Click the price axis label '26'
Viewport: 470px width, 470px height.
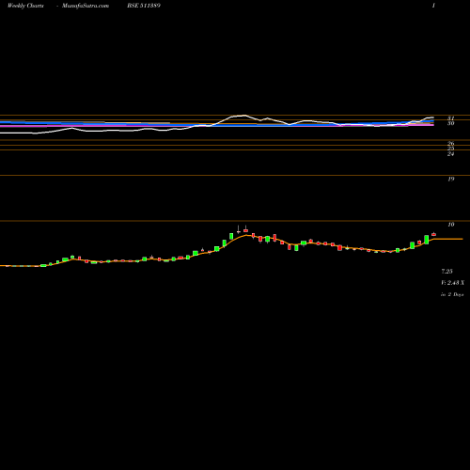coord(450,144)
